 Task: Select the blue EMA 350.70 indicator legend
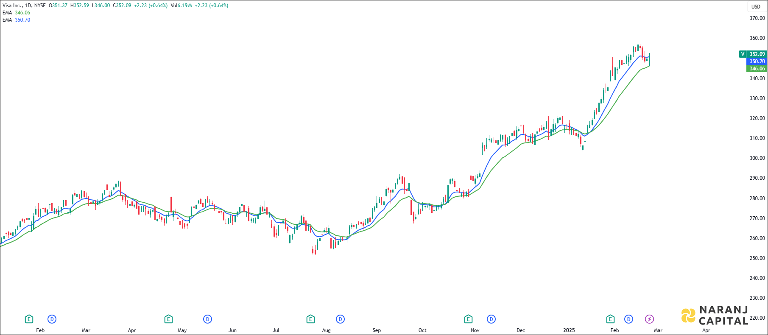[16, 20]
